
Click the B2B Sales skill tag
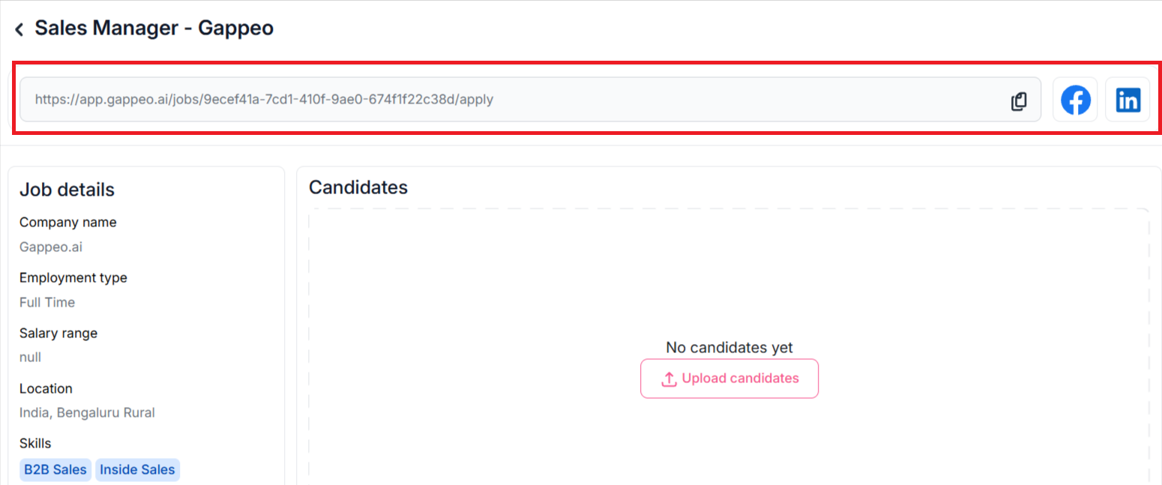(x=55, y=470)
